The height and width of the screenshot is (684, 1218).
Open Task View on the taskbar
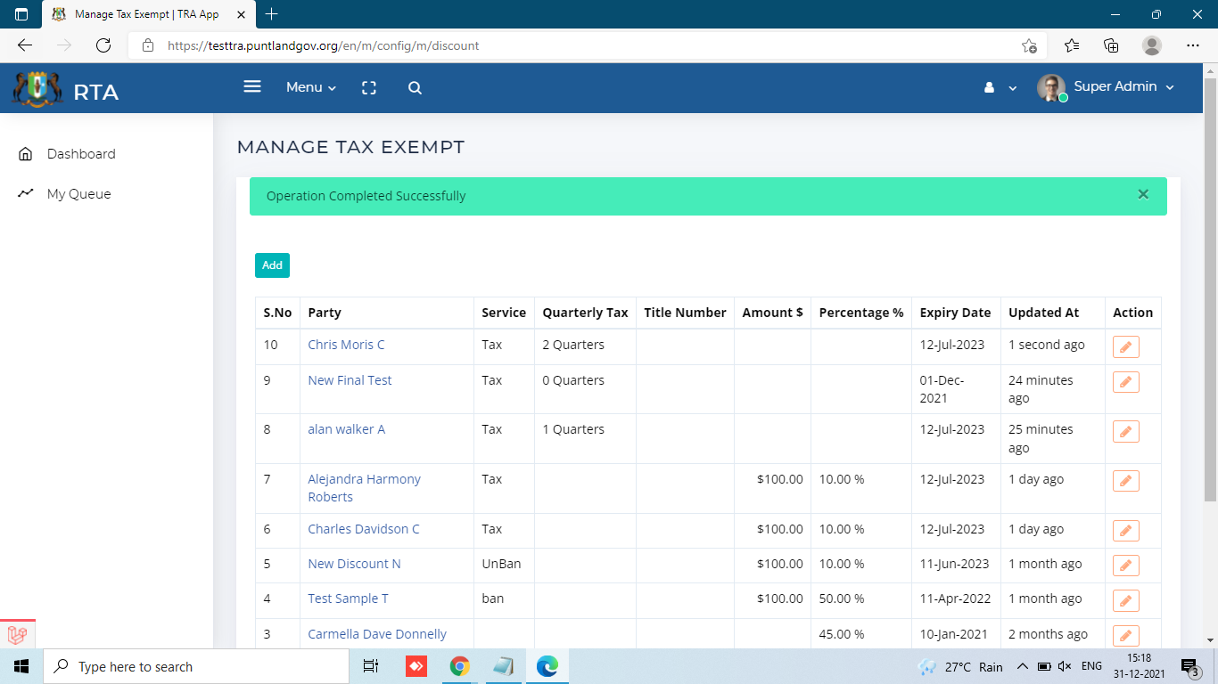(371, 666)
